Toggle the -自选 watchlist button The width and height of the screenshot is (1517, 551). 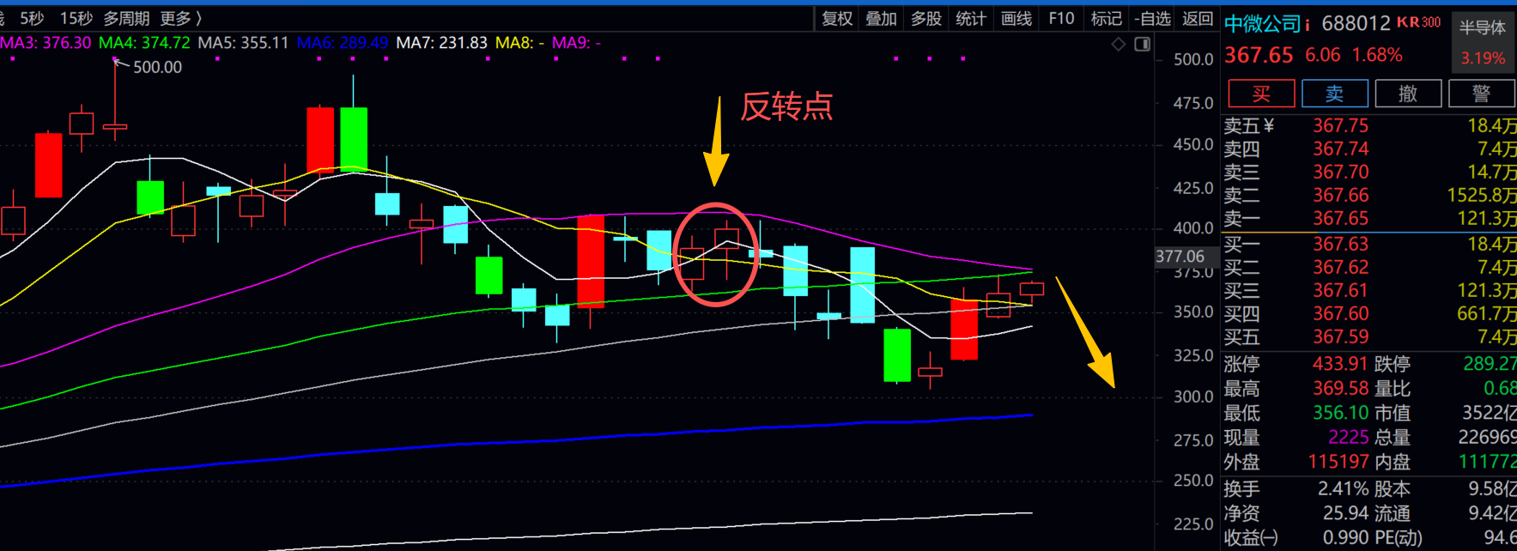(1152, 18)
